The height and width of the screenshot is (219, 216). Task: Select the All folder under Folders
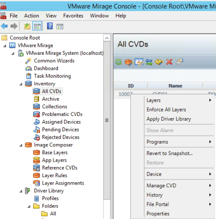pyautogui.click(x=53, y=213)
